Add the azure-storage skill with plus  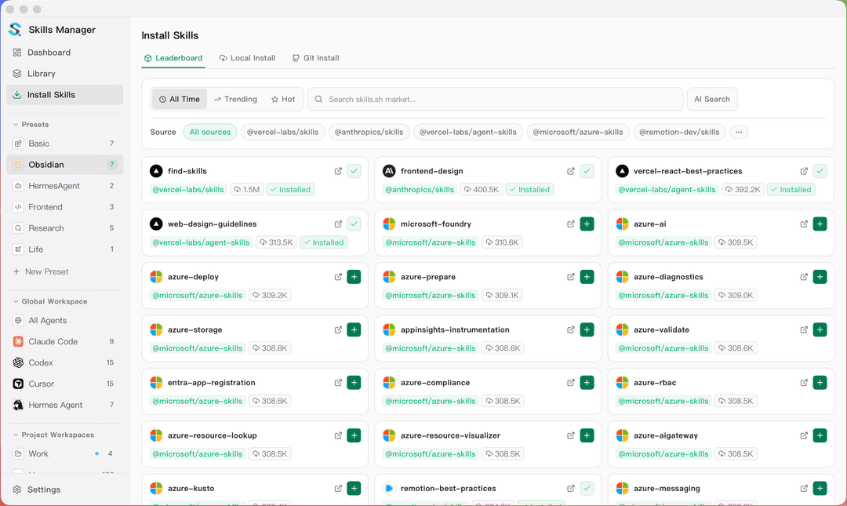point(354,329)
